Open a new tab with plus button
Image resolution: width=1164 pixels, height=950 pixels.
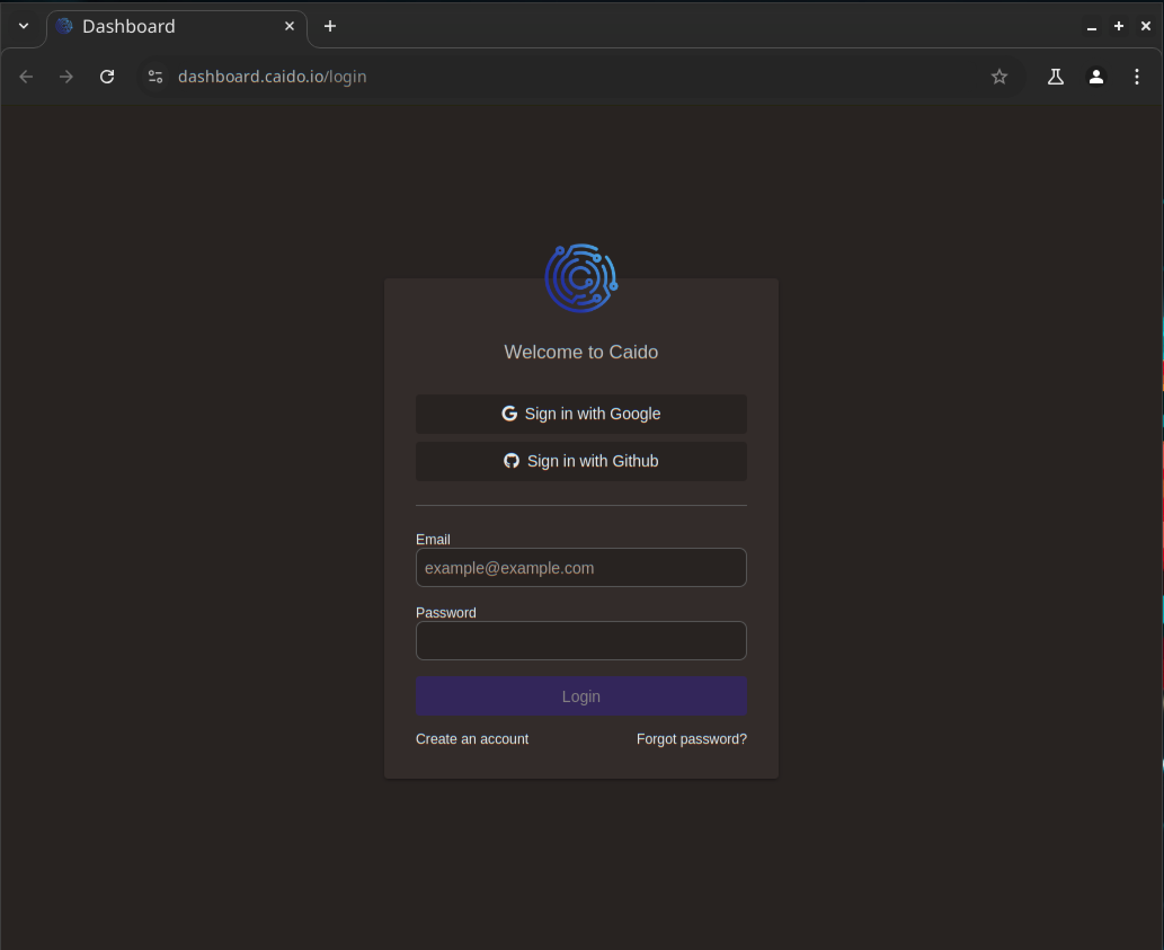tap(330, 26)
